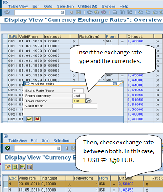This screenshot has height=192, width=163.
Task: Open the Edit menu in upper window
Action: click(x=36, y=6)
